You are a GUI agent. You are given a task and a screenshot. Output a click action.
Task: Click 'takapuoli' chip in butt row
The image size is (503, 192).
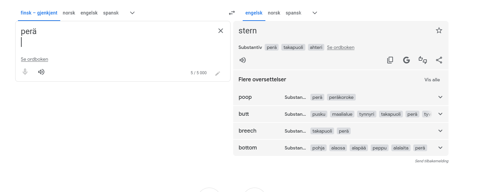click(x=391, y=114)
